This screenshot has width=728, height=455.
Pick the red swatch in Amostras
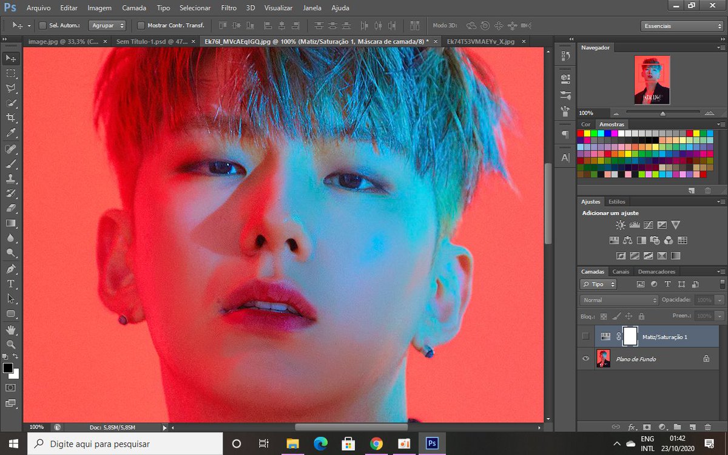581,133
